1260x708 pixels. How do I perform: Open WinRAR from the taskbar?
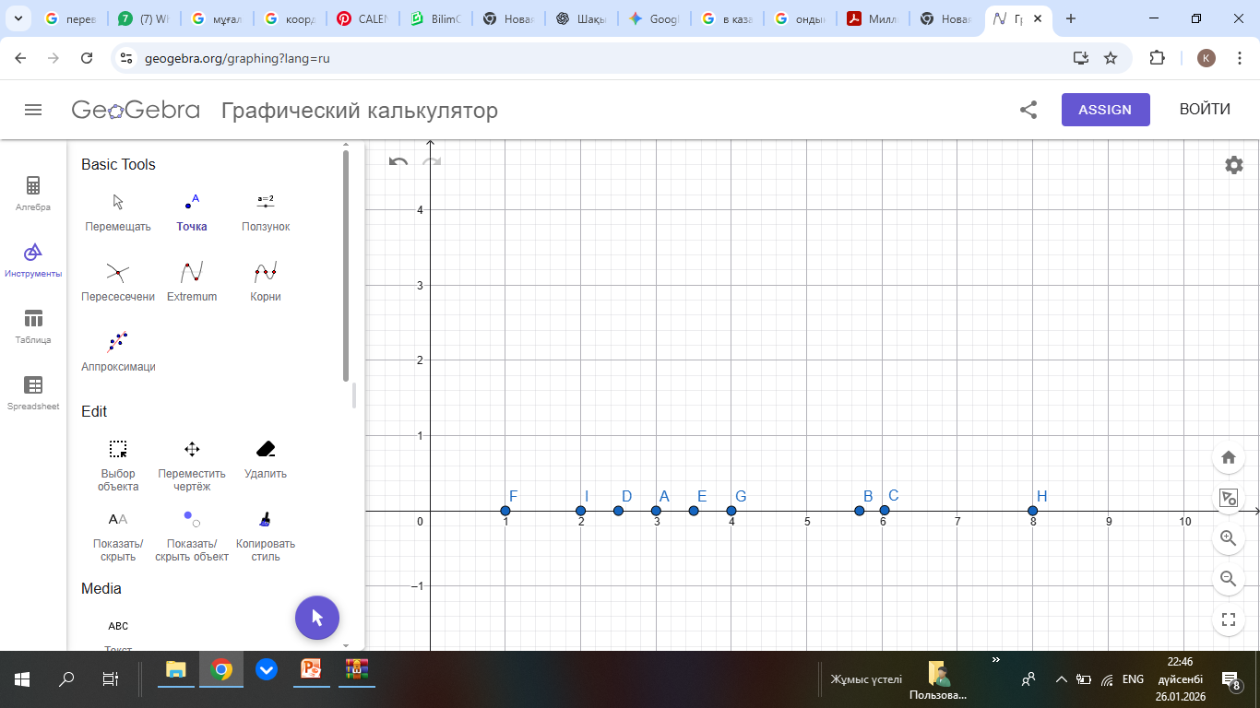[x=356, y=670]
